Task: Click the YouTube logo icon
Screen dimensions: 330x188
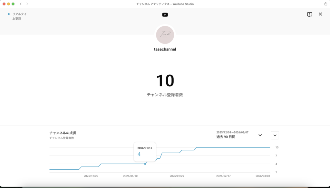Action: (165, 14)
